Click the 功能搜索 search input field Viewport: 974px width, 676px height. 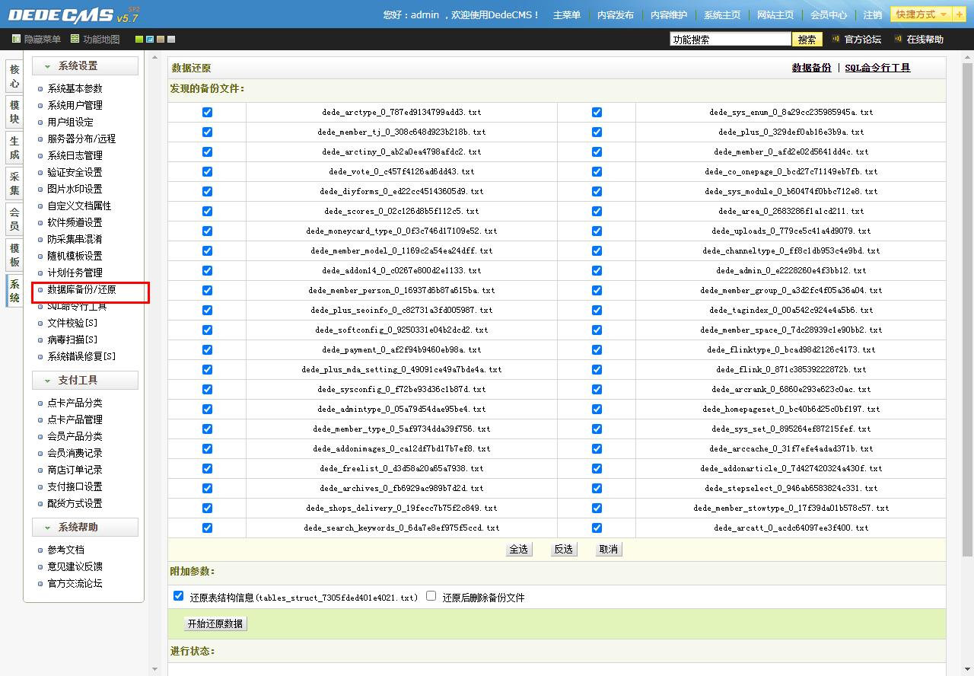click(730, 40)
